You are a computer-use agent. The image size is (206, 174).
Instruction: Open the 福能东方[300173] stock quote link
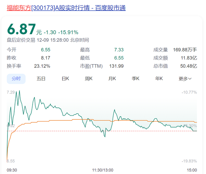coord(66,8)
